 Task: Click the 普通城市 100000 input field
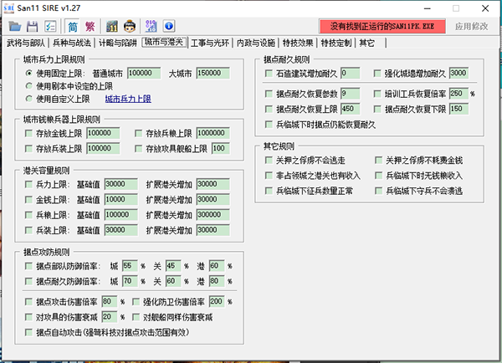(144, 74)
